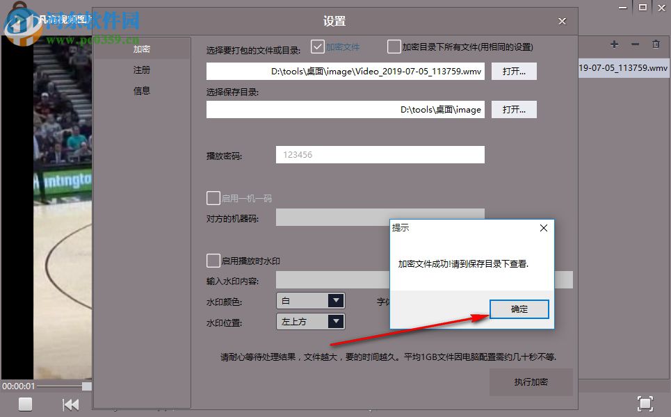The image size is (671, 417).
Task: Enable the 启用播放时水印 watermark option
Action: click(213, 261)
